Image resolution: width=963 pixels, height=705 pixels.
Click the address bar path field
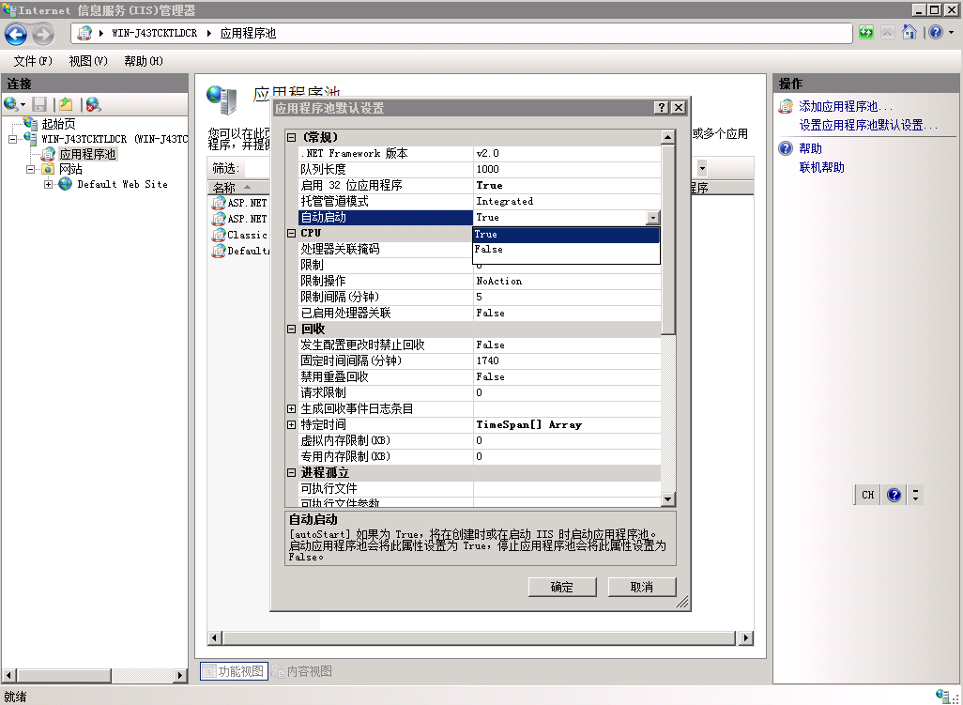click(461, 33)
